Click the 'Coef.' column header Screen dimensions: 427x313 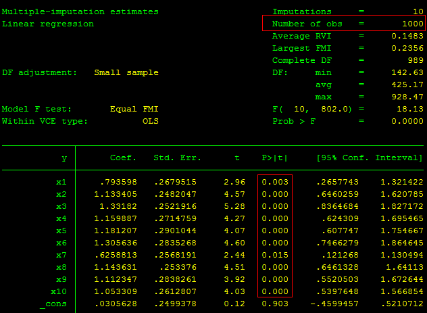click(x=124, y=158)
